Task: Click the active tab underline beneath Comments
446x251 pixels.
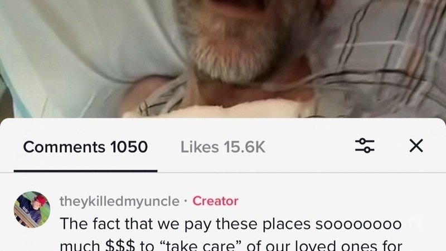Action: (x=85, y=171)
